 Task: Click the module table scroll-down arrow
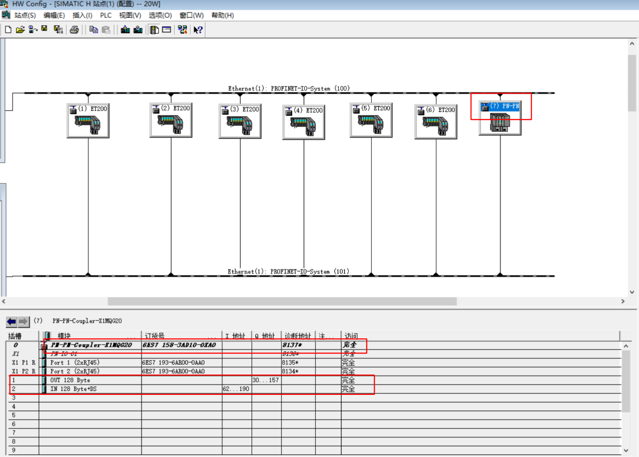click(x=626, y=450)
